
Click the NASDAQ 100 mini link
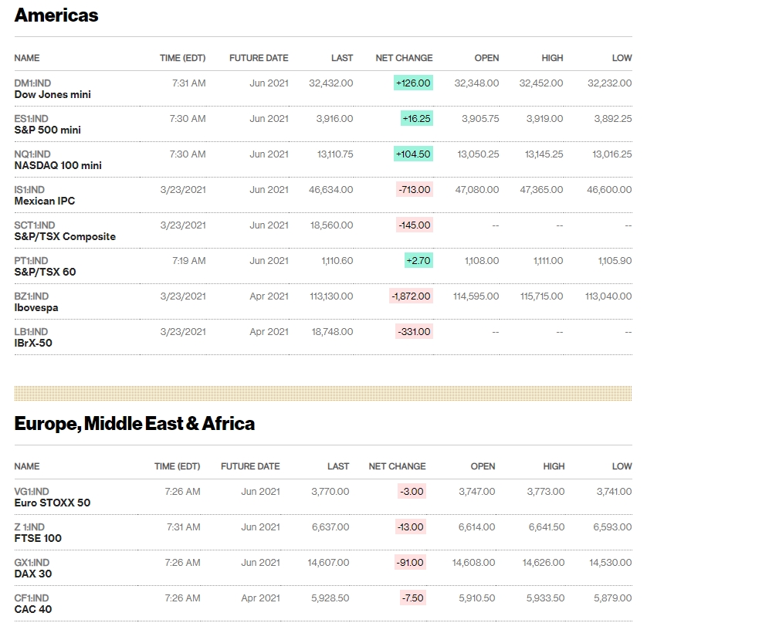coord(58,165)
